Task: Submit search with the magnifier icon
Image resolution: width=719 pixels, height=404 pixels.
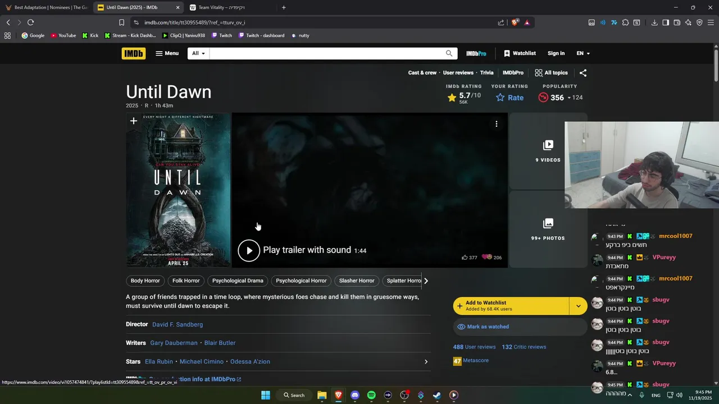Action: pos(449,53)
